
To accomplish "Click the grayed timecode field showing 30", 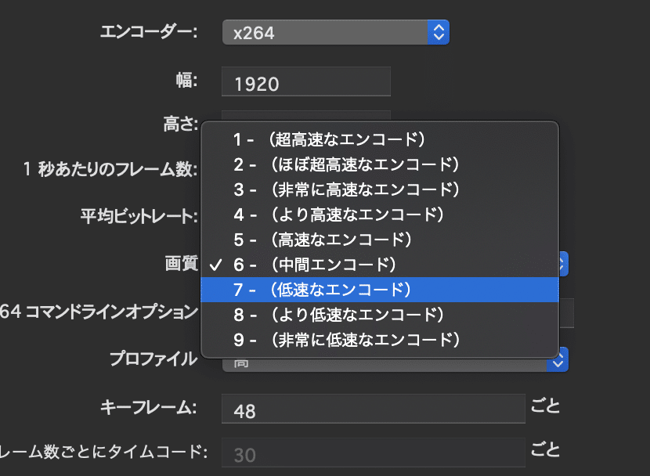I will 374,452.
